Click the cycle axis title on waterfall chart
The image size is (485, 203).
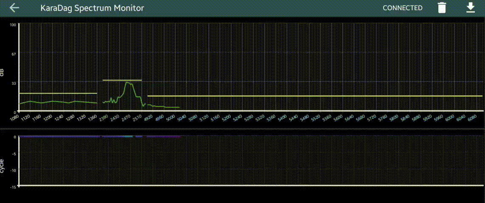[x=3, y=166]
